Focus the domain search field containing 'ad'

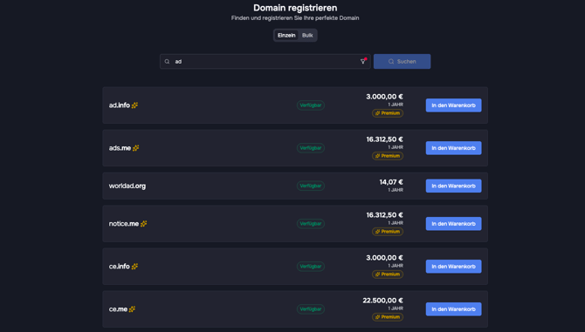265,61
